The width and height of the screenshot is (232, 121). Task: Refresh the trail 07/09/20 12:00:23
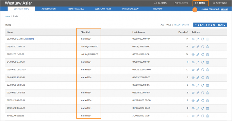(203, 47)
